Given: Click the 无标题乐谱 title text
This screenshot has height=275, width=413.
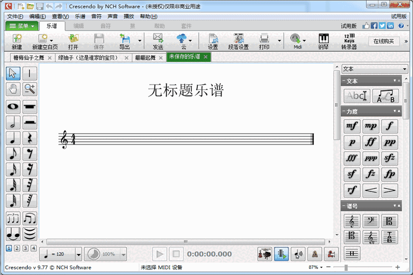Looking at the screenshot, I should pyautogui.click(x=186, y=90).
